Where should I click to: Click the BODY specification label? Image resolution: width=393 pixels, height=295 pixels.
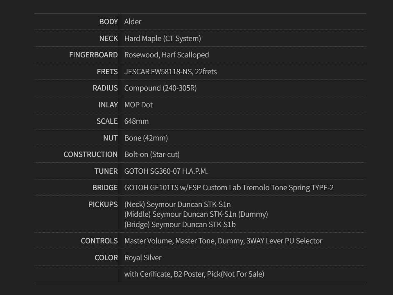tap(108, 22)
